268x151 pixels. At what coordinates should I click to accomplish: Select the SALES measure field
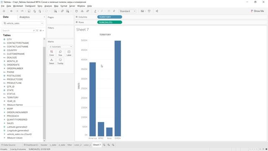[10, 123]
